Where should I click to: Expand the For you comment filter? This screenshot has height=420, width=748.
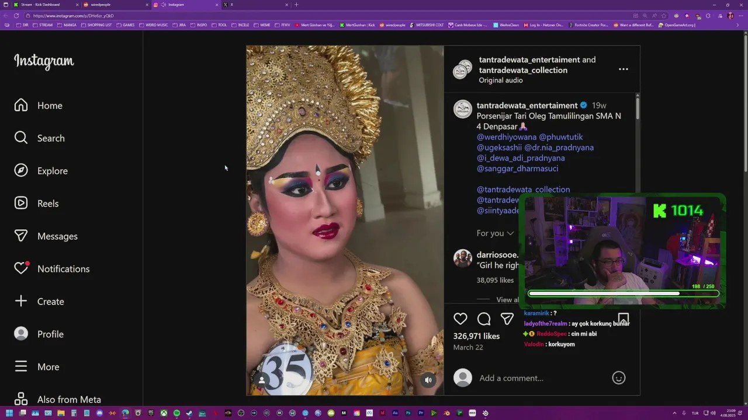[x=495, y=233]
